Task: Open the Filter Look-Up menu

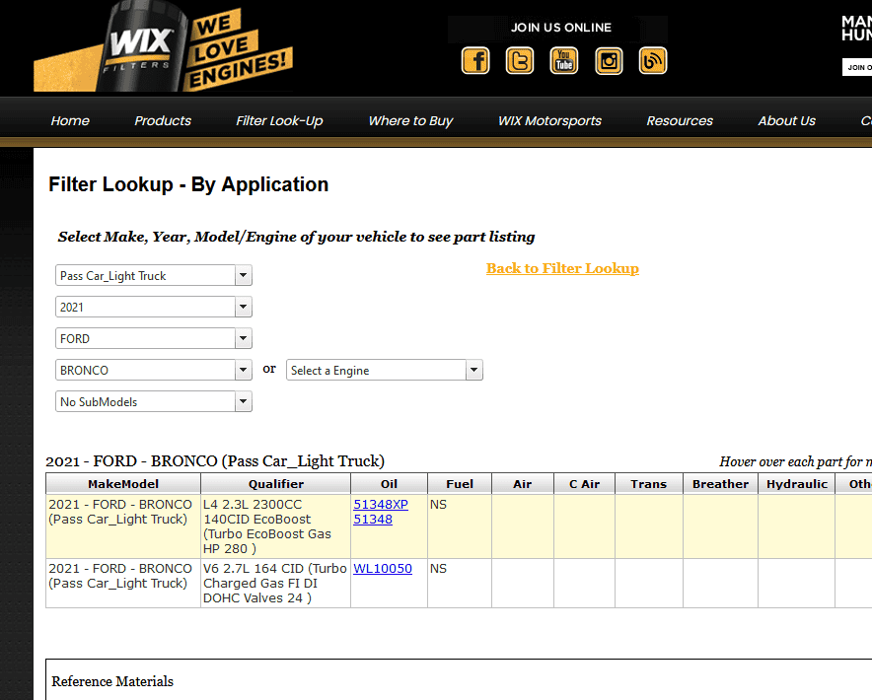Action: coord(279,120)
